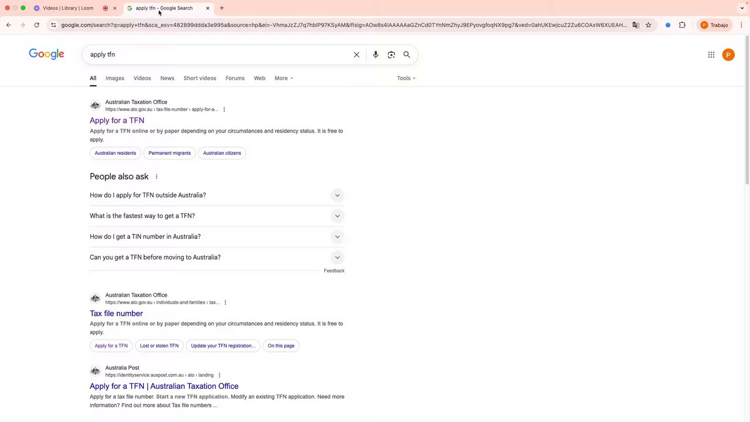Open the Trabajo profile button
Viewport: 750px width, 422px height.
pyautogui.click(x=714, y=25)
